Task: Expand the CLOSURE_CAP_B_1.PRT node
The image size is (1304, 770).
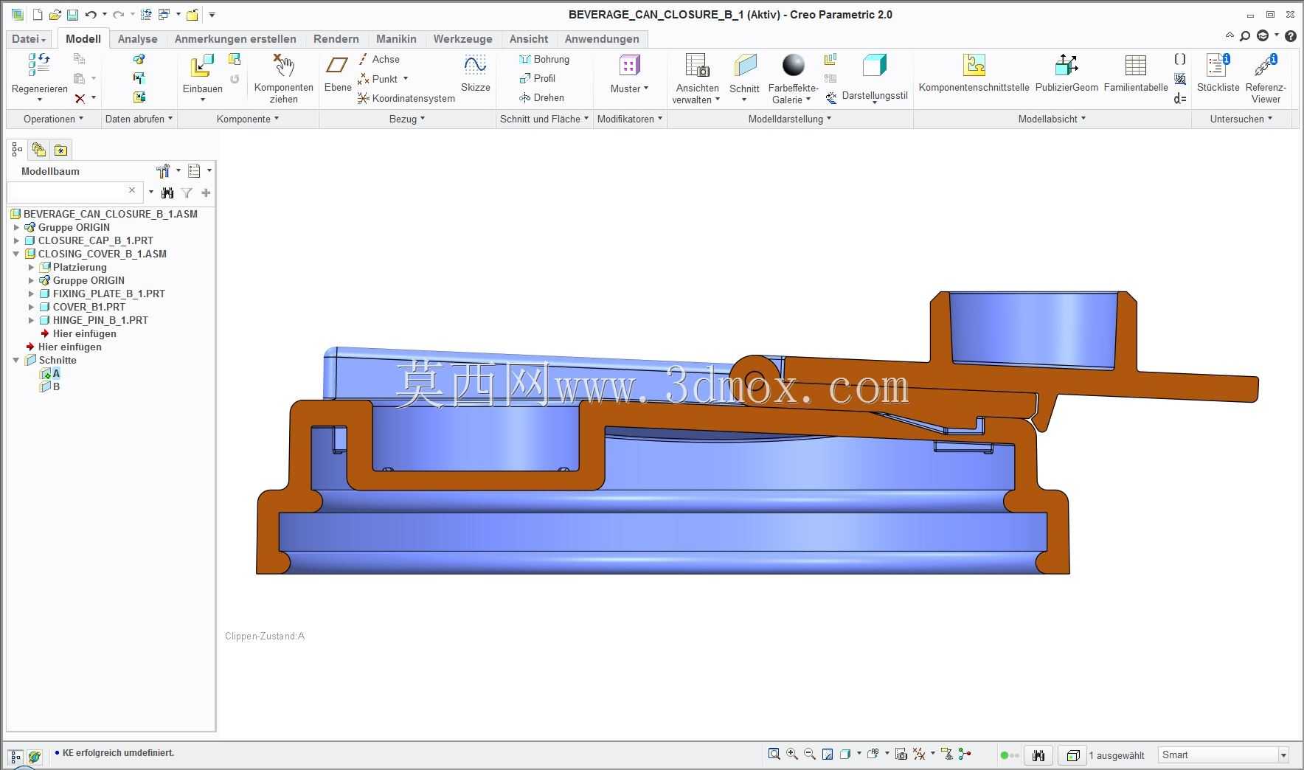Action: pyautogui.click(x=16, y=240)
